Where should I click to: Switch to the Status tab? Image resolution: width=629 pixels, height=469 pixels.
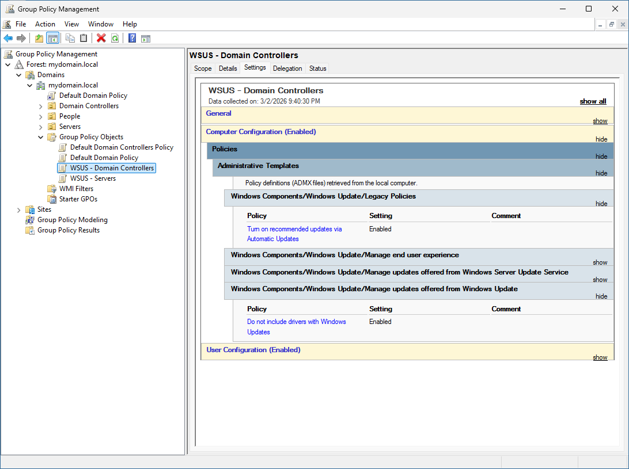(318, 68)
